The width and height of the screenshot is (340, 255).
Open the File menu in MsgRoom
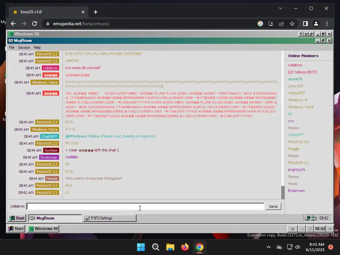(12, 47)
